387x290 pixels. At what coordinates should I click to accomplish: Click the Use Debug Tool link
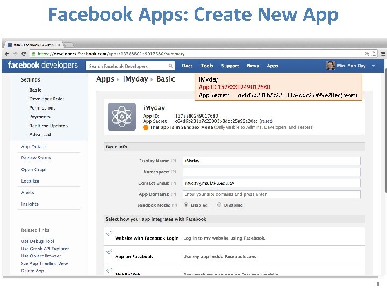(38, 241)
